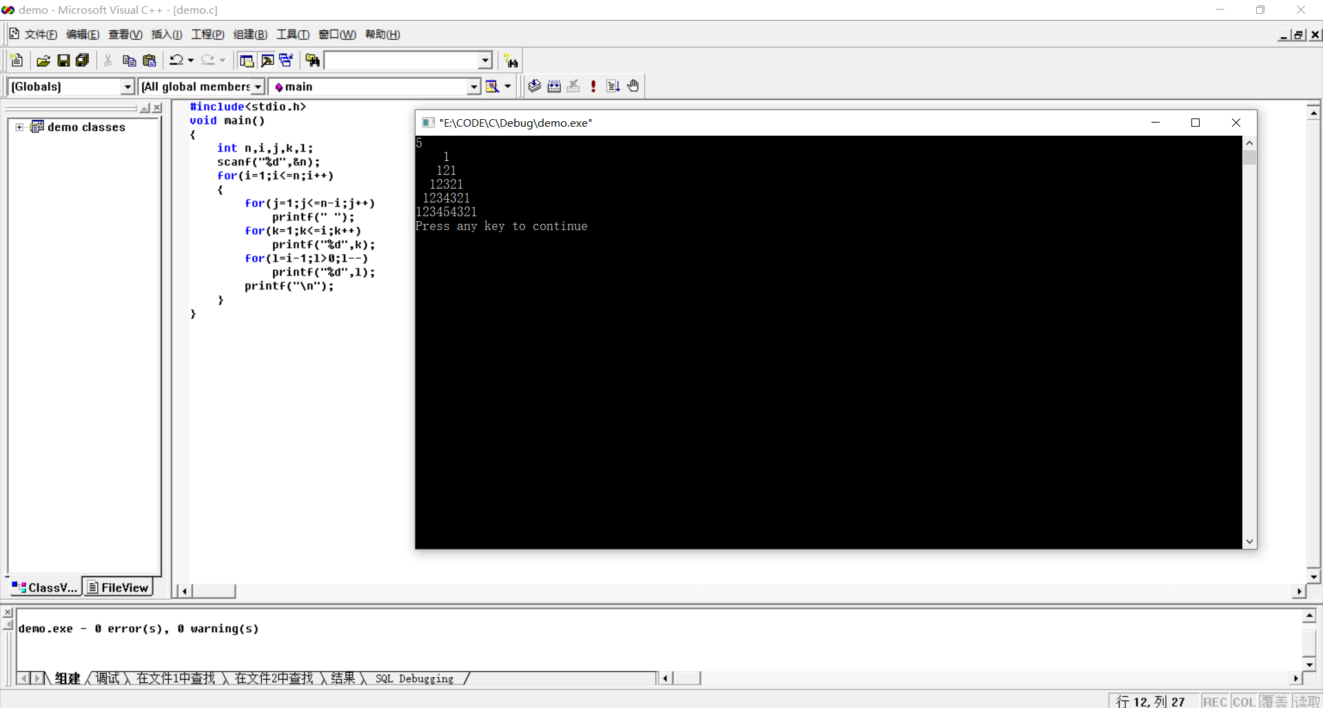The height and width of the screenshot is (708, 1323).
Task: Click the document icon left of 文件 menu
Action: pos(14,34)
